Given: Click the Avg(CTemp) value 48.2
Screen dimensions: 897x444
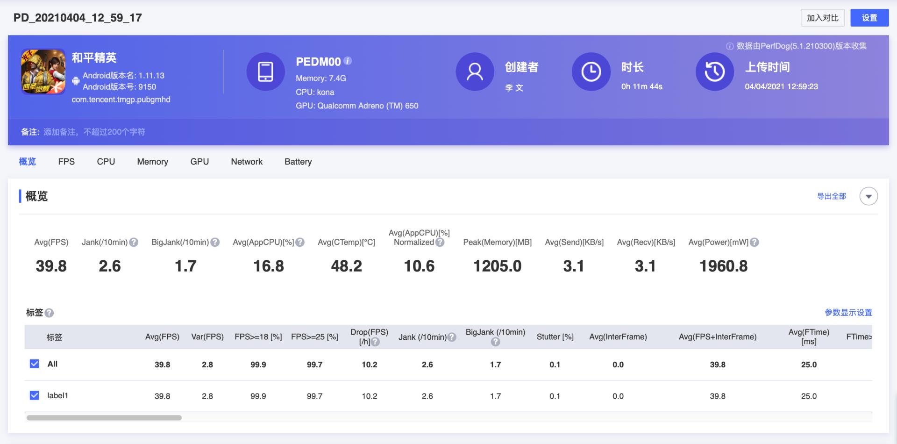Looking at the screenshot, I should coord(347,266).
